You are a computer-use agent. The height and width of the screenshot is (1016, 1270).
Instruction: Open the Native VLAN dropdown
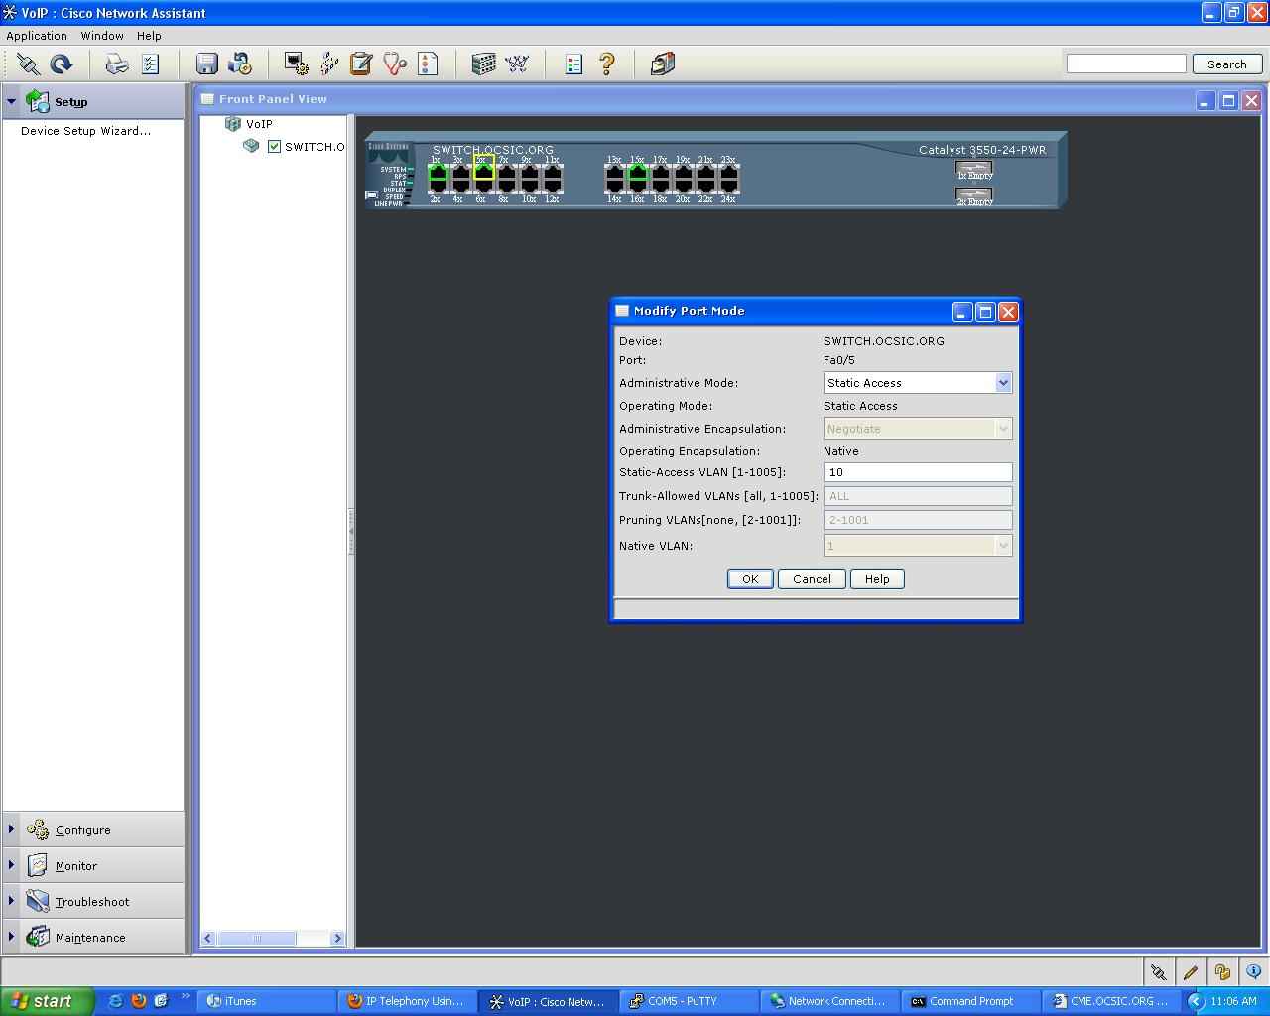(1003, 546)
